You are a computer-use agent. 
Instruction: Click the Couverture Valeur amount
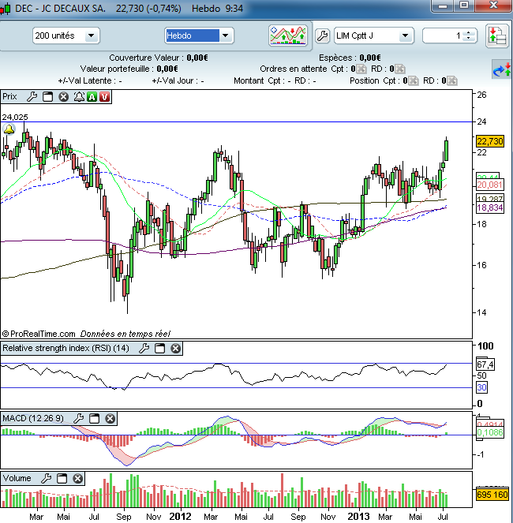[197, 58]
